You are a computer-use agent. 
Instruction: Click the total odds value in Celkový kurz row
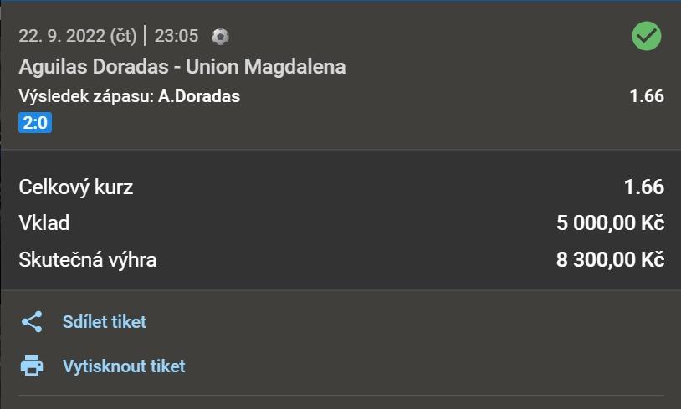[x=643, y=187]
